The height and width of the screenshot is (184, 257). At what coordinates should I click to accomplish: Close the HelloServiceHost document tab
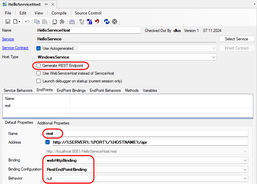pos(53,4)
